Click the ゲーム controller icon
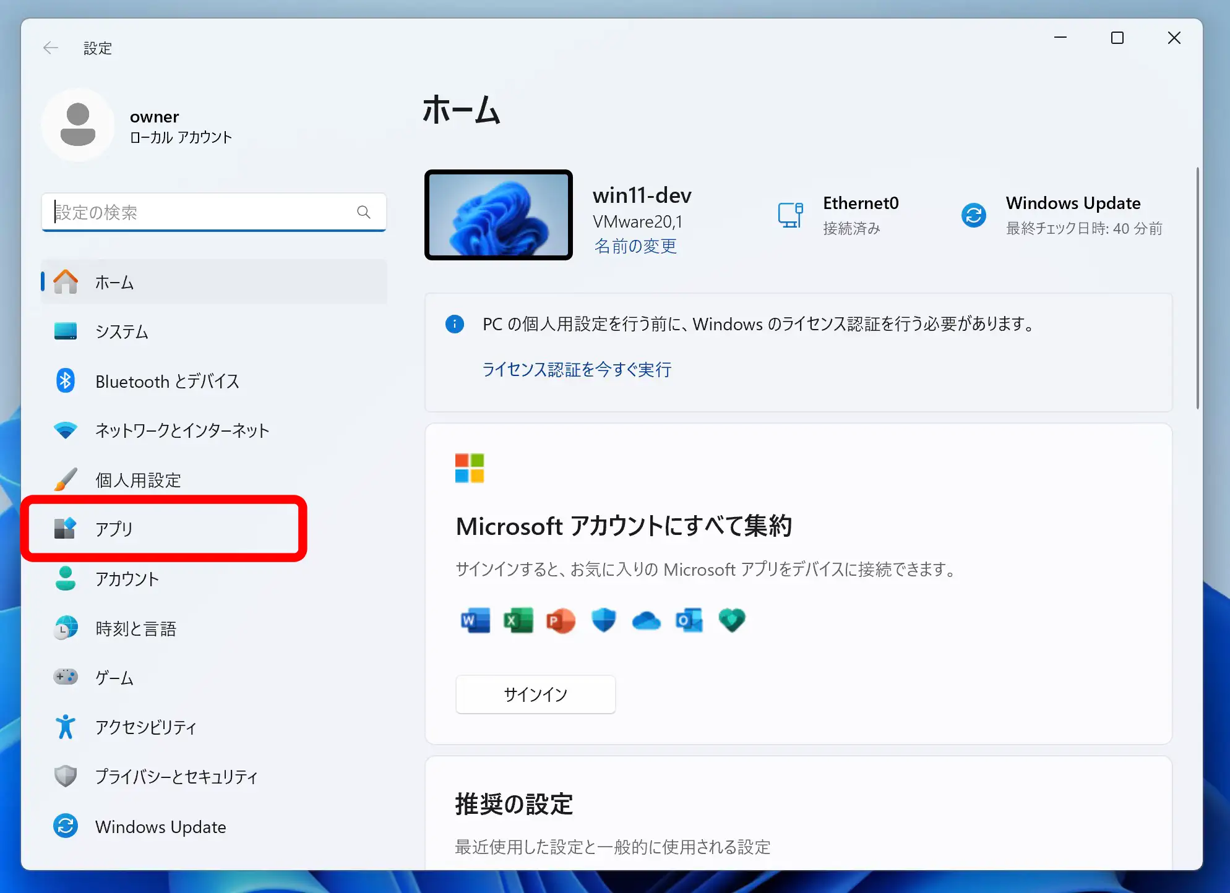 [66, 677]
